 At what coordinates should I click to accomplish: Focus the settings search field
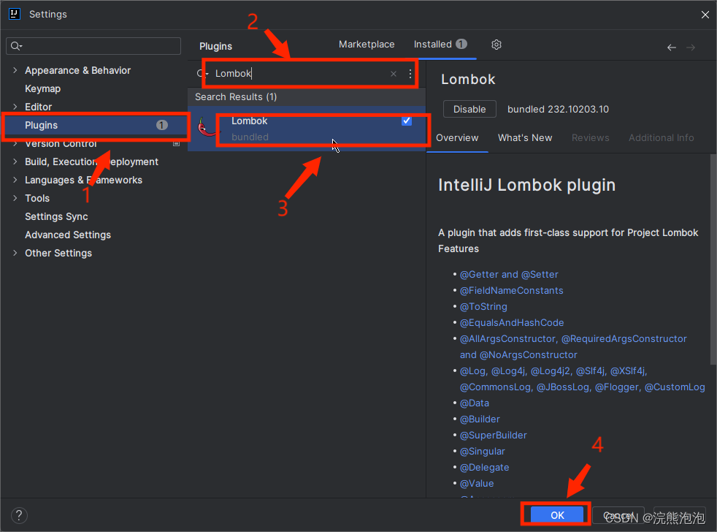click(x=93, y=46)
